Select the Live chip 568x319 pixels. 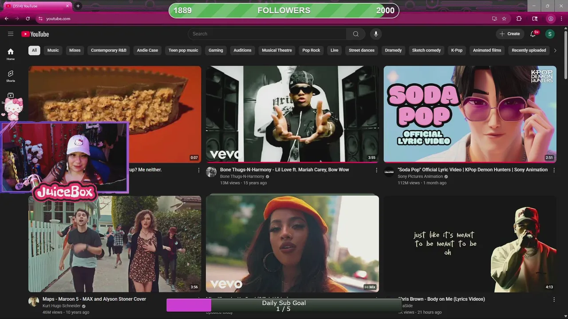point(335,51)
